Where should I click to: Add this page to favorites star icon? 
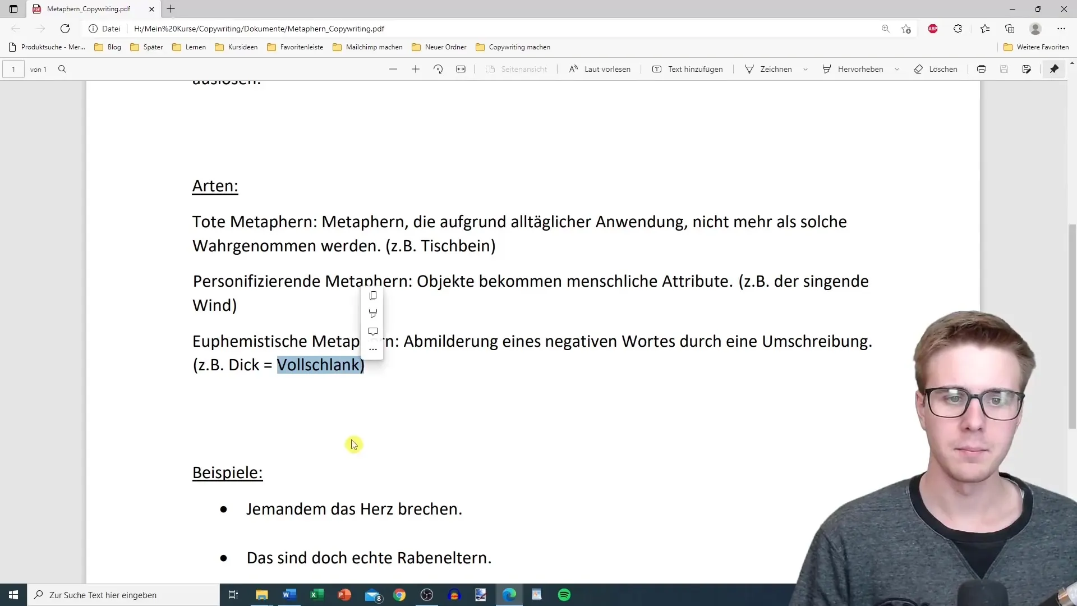[x=906, y=29]
